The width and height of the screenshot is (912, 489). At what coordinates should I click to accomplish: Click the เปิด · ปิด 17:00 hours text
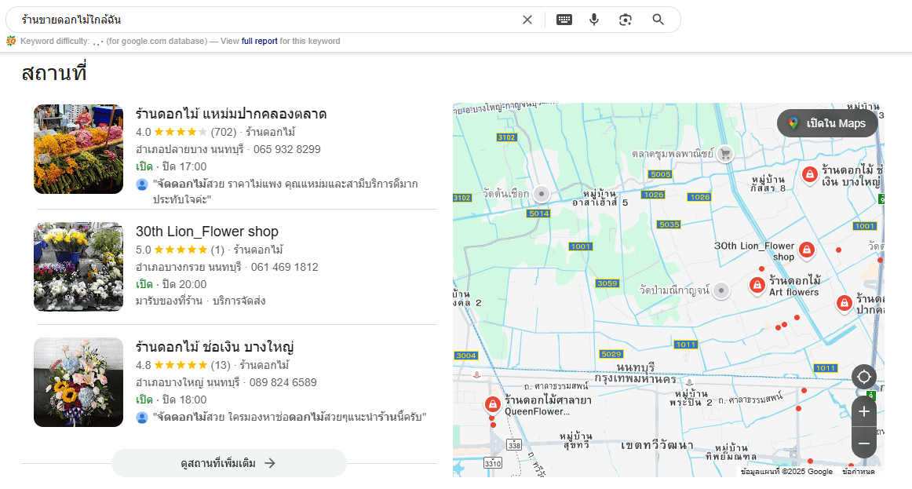[x=171, y=167]
